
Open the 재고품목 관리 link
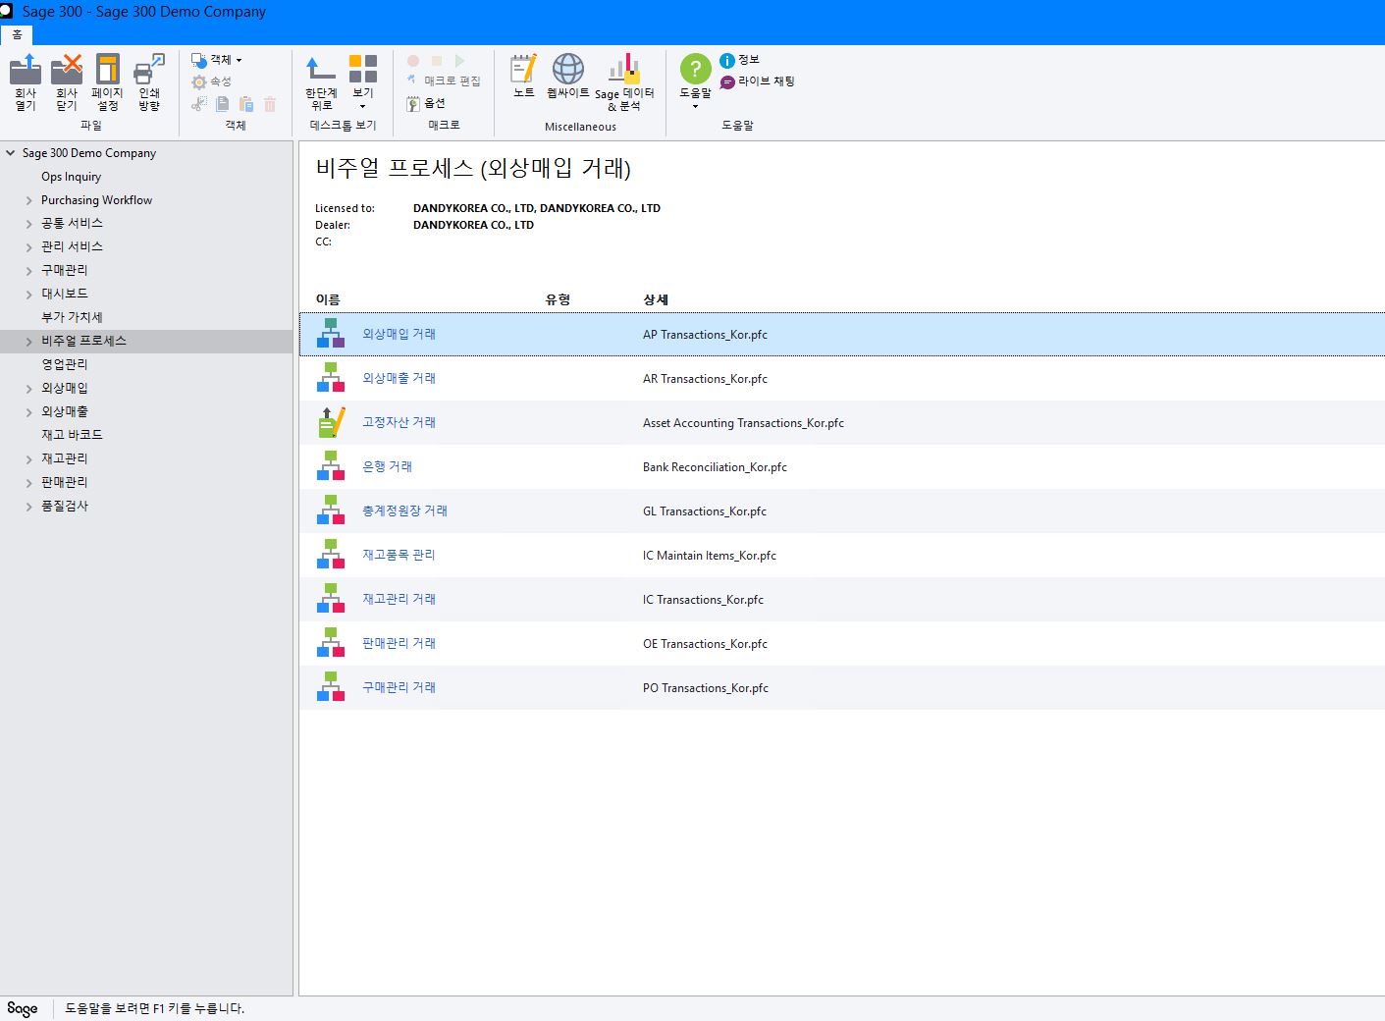pyautogui.click(x=399, y=555)
